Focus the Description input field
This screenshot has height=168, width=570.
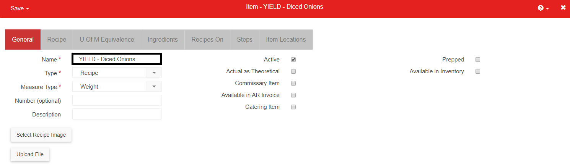tap(117, 114)
